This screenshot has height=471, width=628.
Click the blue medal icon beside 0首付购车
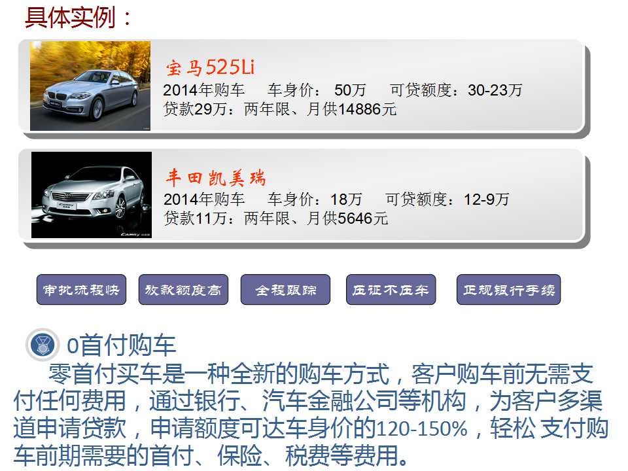coord(43,345)
